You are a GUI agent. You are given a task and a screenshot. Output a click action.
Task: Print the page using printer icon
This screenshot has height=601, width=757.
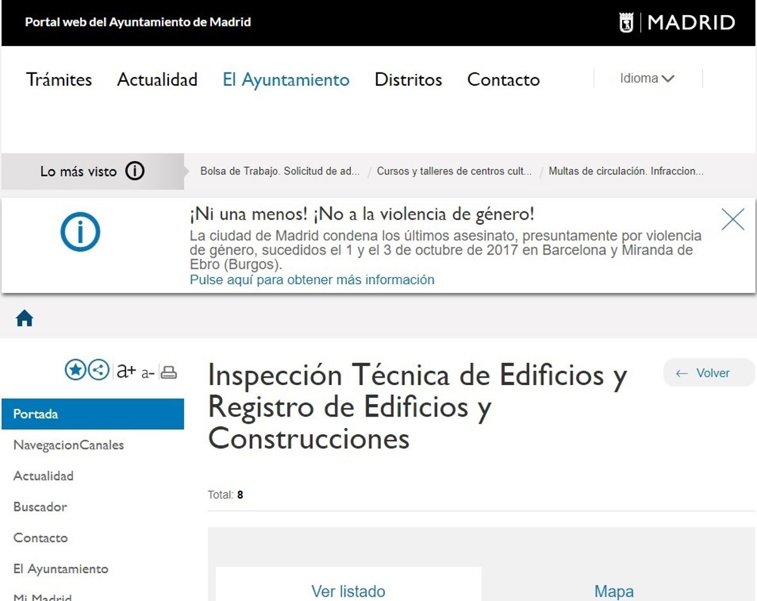click(168, 372)
